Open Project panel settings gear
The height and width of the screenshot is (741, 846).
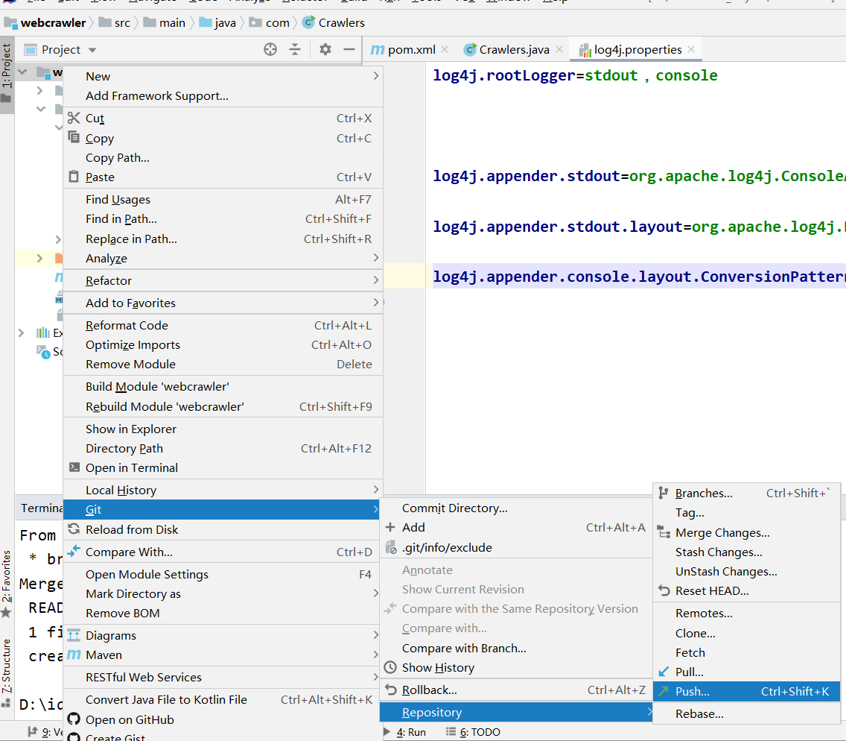click(325, 49)
